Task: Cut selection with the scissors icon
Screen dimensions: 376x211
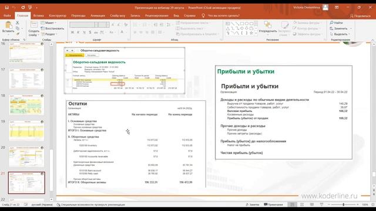Action: pyautogui.click(x=17, y=22)
